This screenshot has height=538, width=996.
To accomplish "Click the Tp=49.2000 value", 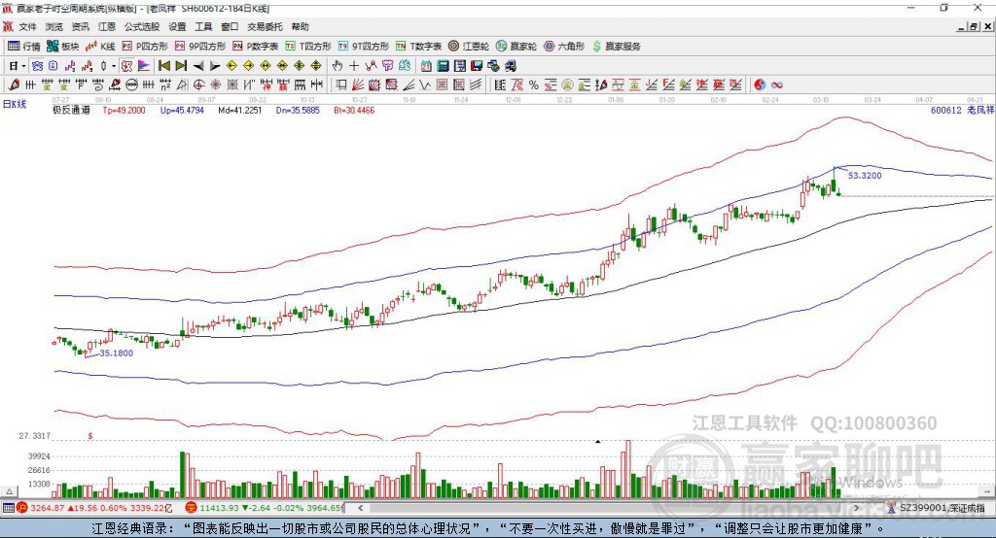I will [x=124, y=111].
